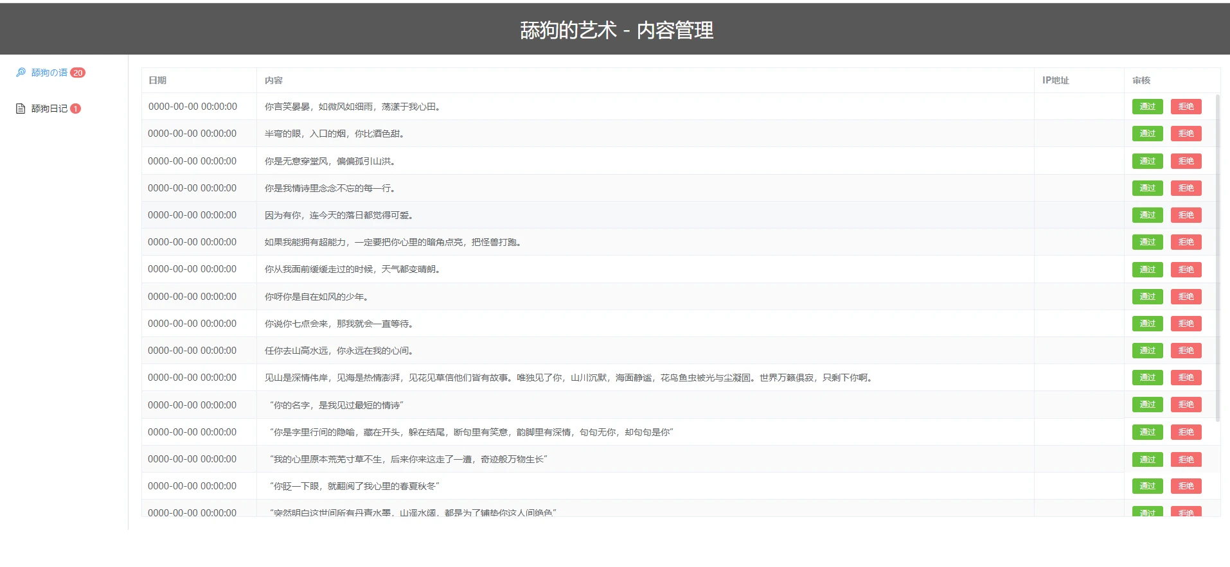The height and width of the screenshot is (567, 1230).
Task: Click the red badge showing 20
Action: click(x=78, y=73)
